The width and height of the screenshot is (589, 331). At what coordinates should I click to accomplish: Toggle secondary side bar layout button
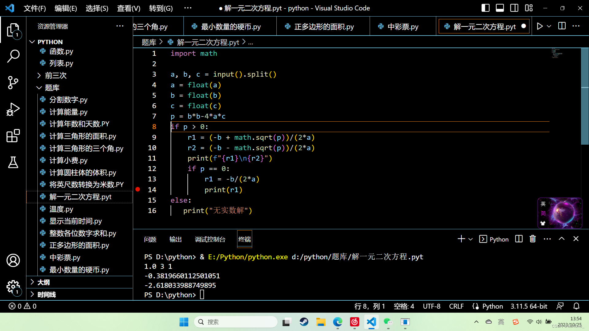pos(514,8)
